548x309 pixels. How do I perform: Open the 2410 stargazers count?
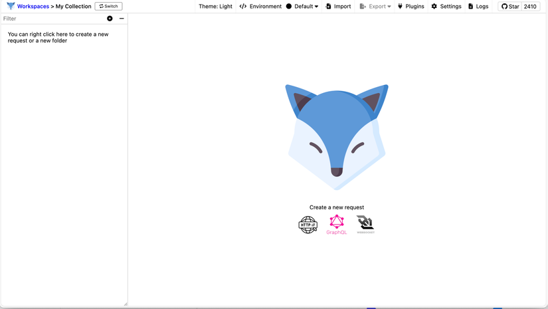[x=530, y=6]
